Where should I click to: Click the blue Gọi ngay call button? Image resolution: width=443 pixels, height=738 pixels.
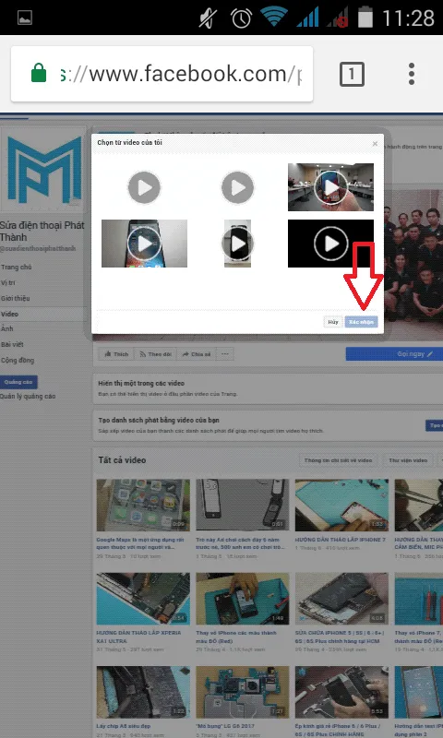pyautogui.click(x=394, y=354)
